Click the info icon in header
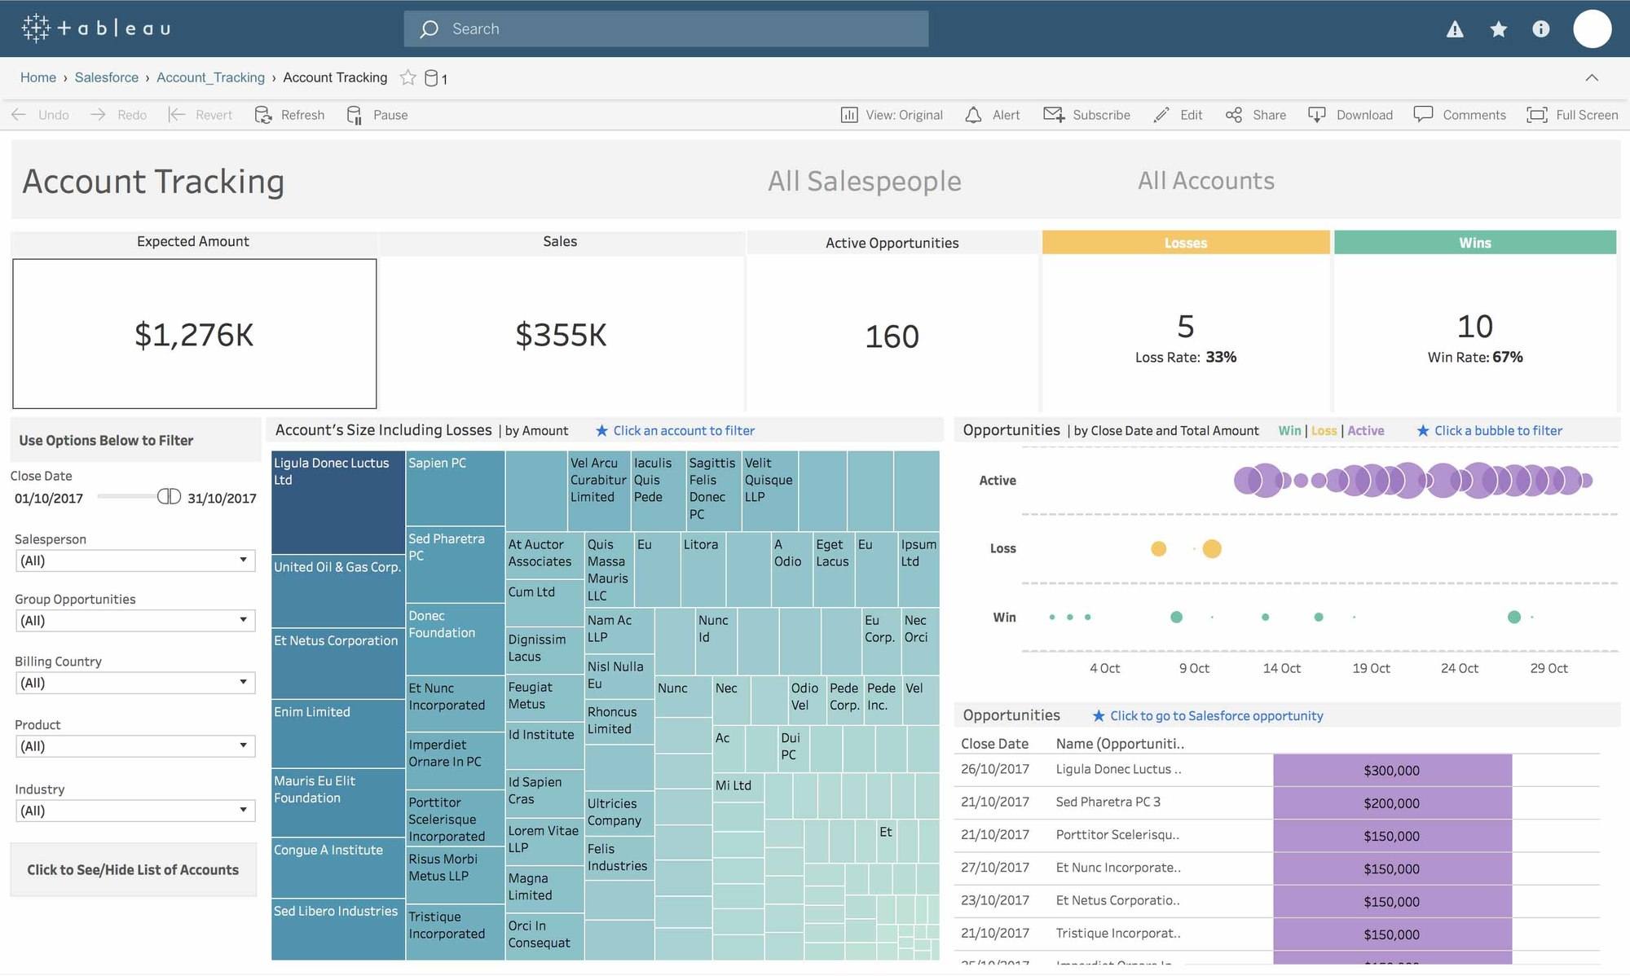Screen dimensions: 1630x976 click(x=1540, y=29)
